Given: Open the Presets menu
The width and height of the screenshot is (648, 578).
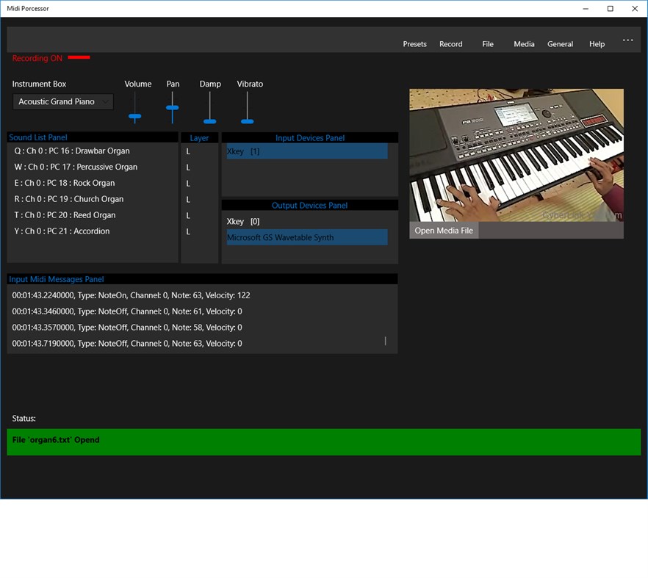Looking at the screenshot, I should 414,44.
